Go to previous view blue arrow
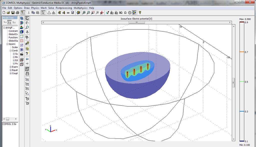The height and width of the screenshot is (147, 256). 27,59
